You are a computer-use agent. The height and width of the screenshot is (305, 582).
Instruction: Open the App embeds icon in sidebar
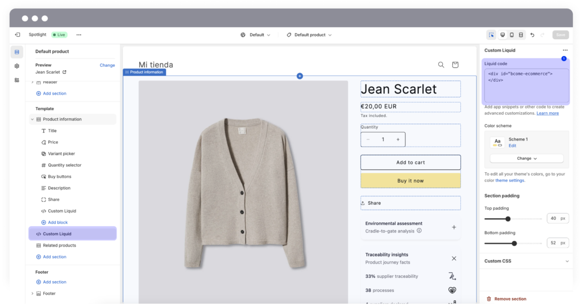pos(16,81)
